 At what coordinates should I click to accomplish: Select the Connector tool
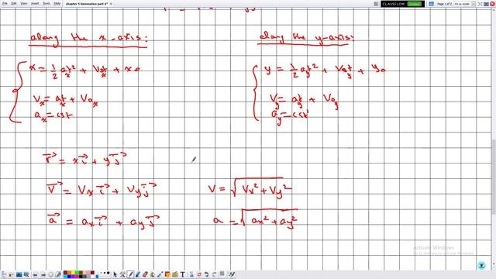(x=160, y=274)
